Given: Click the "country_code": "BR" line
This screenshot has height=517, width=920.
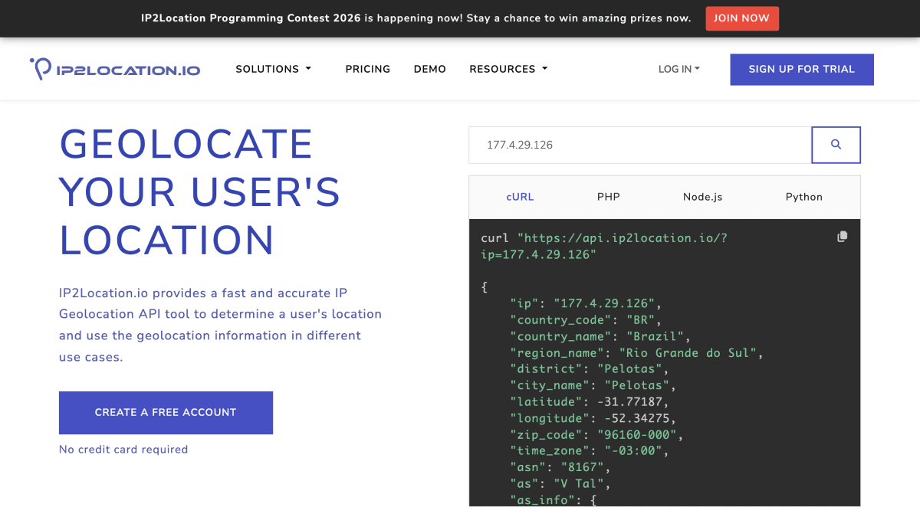Looking at the screenshot, I should click(x=586, y=319).
